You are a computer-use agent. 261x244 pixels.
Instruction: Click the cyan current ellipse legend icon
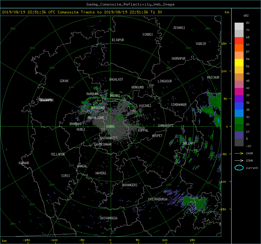(239, 168)
